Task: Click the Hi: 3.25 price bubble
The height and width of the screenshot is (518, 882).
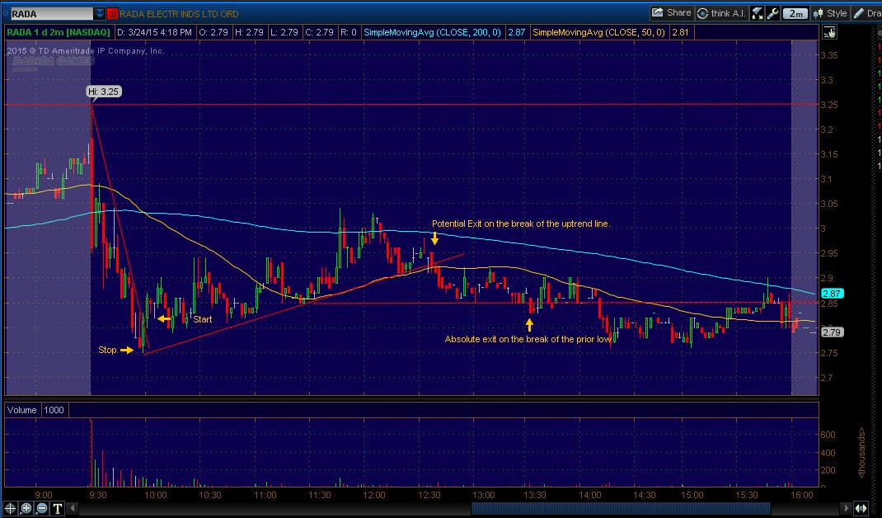Action: [104, 92]
